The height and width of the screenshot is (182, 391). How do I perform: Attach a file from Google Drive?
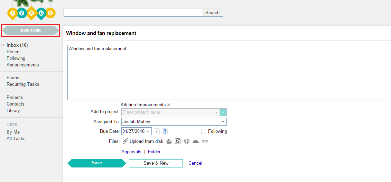[x=169, y=141]
